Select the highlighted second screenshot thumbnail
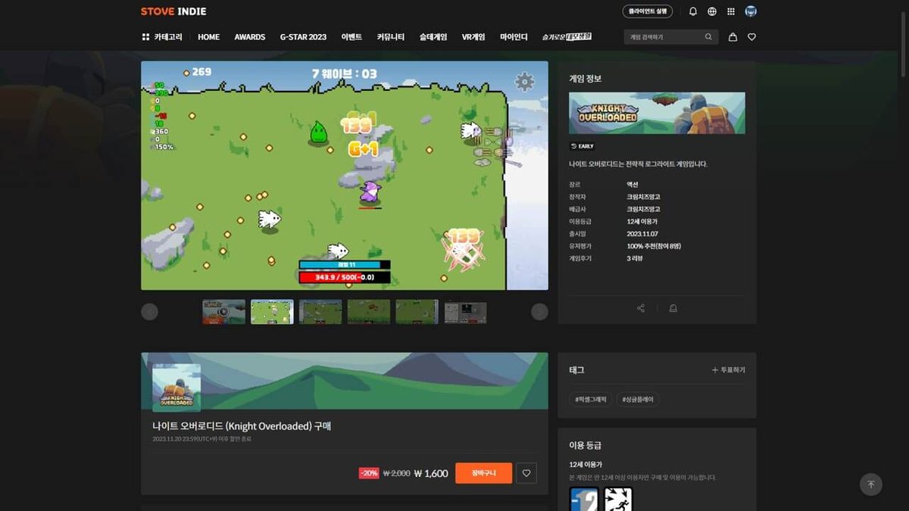Viewport: 909px width, 511px height. [272, 312]
